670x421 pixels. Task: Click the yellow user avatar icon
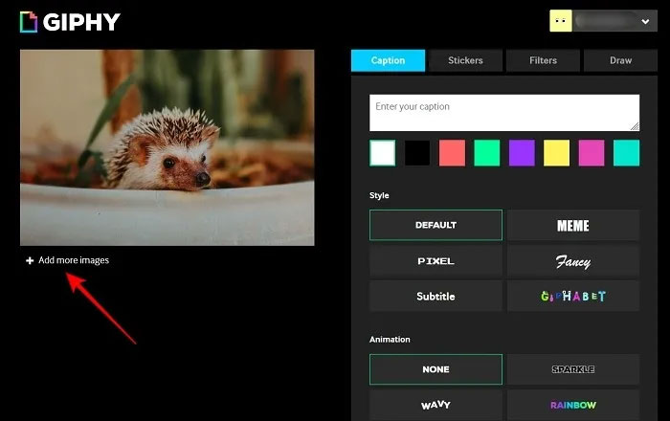(561, 21)
